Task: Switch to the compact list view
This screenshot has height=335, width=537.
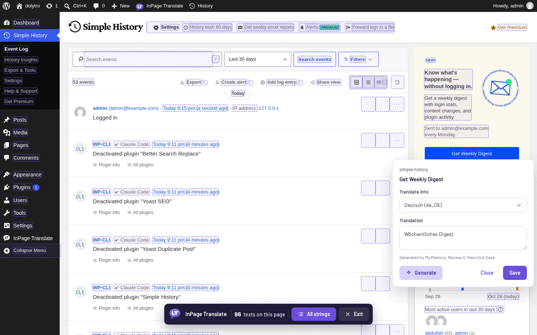Action: coord(368,82)
